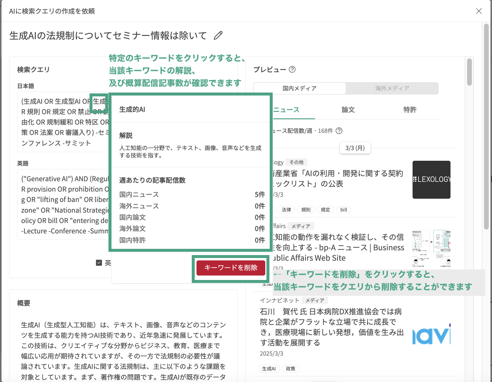This screenshot has height=382, width=492.
Task: Switch to the 海外メディア tab
Action: [392, 88]
